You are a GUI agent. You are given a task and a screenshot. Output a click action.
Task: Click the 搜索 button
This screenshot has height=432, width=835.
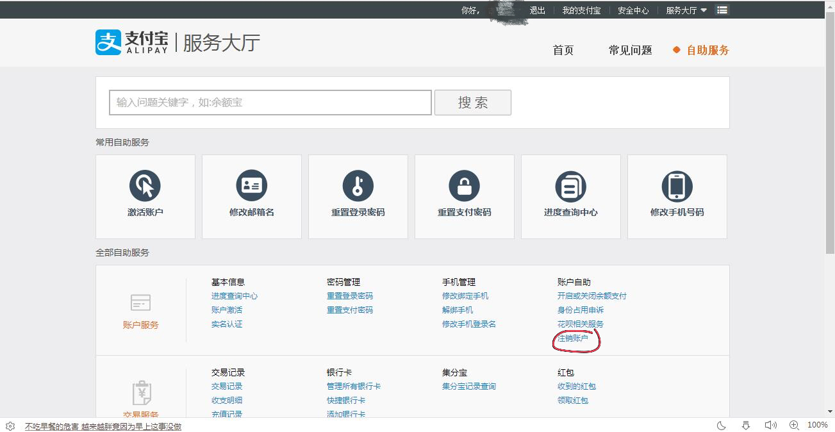(x=473, y=103)
